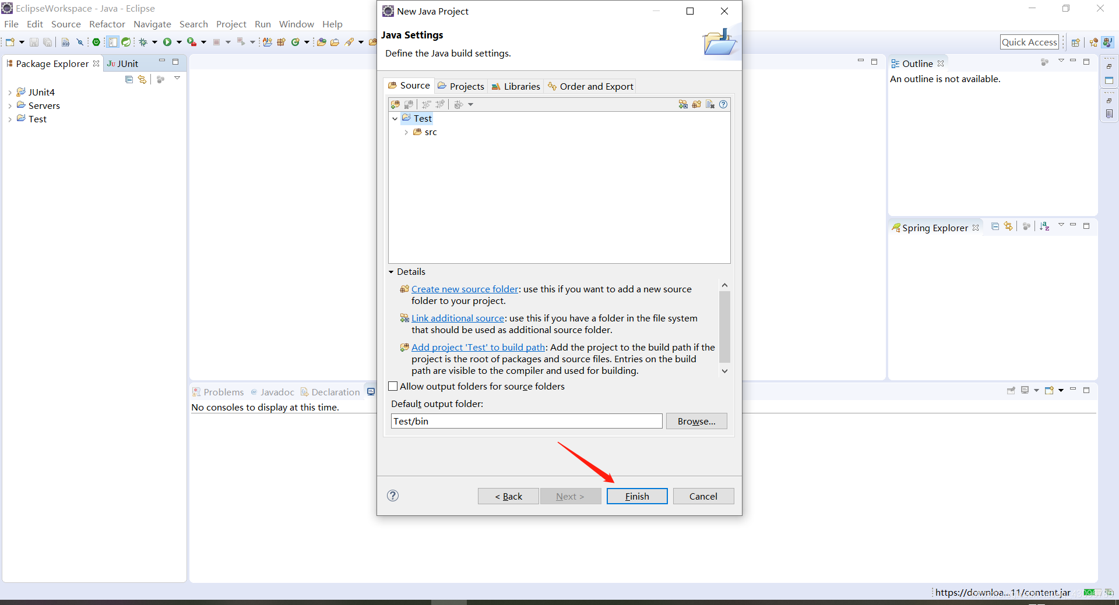This screenshot has width=1119, height=605.
Task: Open the Libraries tab in dialog
Action: click(516, 86)
